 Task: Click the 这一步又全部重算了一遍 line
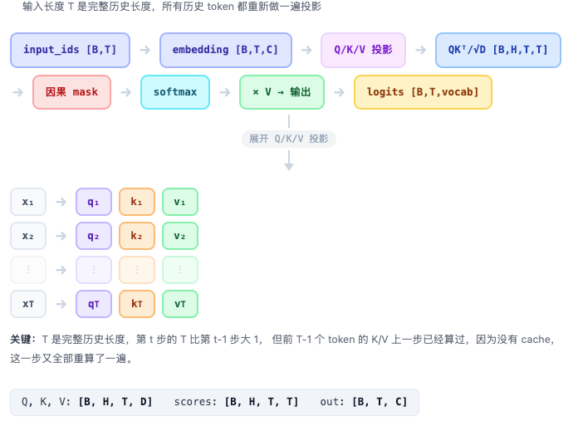pyautogui.click(x=71, y=359)
